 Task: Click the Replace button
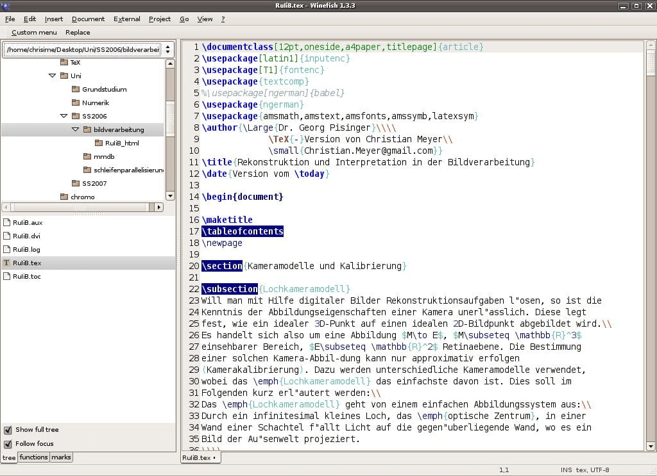point(78,32)
